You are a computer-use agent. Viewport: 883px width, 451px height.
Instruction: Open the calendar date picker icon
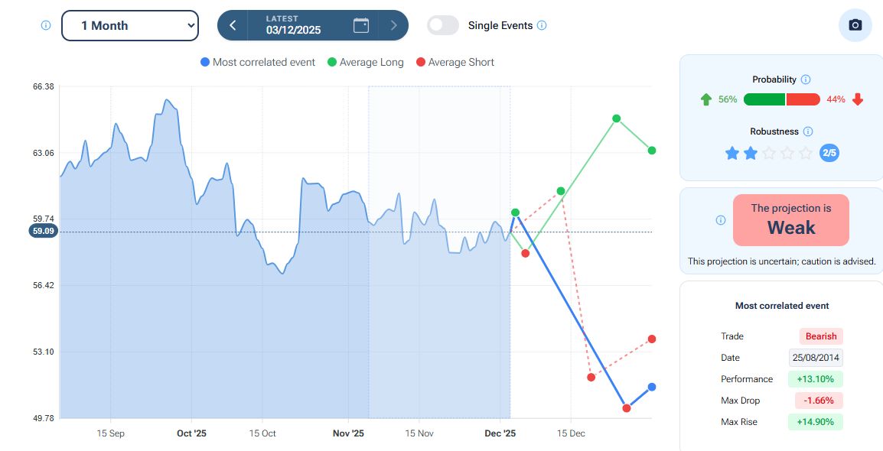361,25
